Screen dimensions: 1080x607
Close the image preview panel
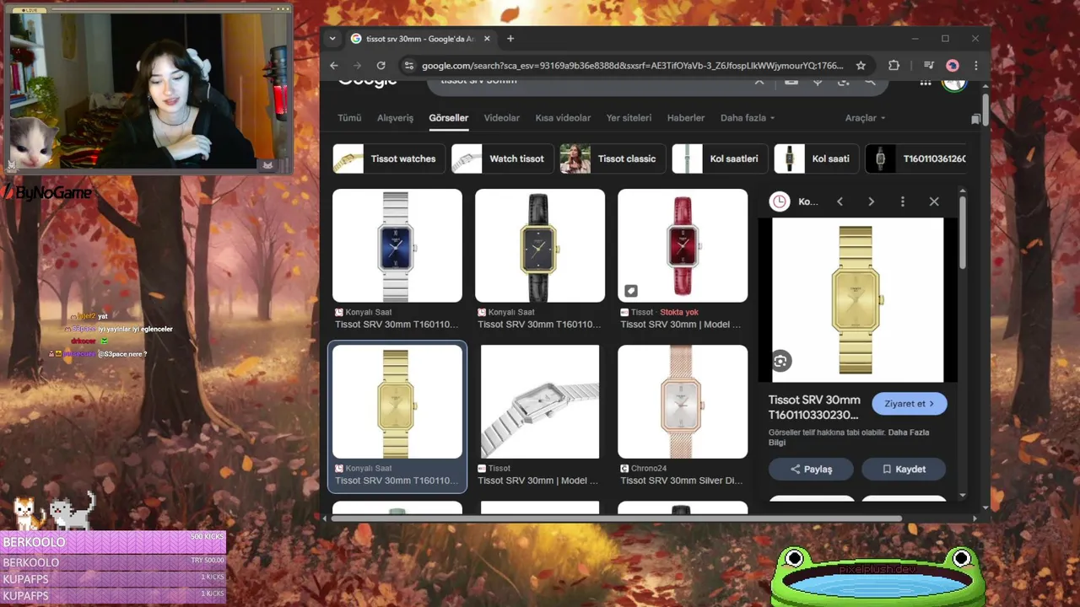point(934,201)
